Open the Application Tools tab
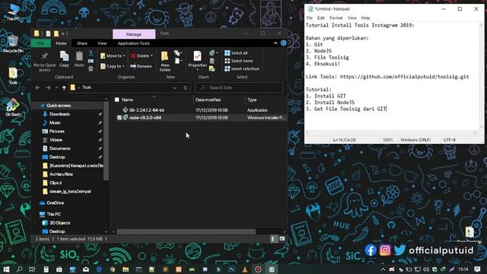This screenshot has height=274, width=487. click(134, 43)
